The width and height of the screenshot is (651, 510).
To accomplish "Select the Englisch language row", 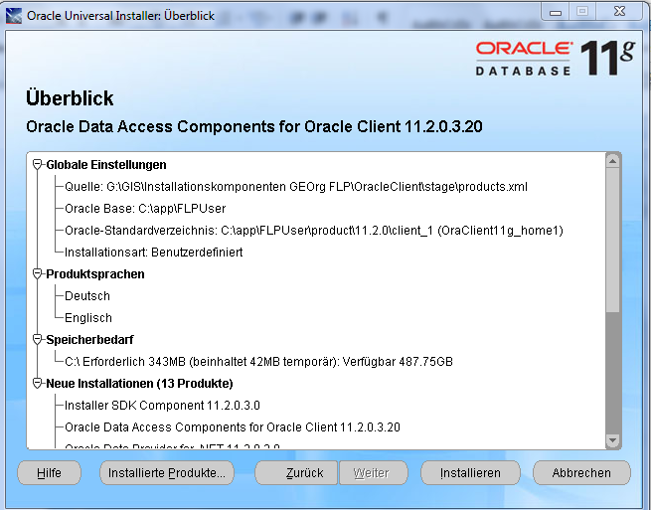I will coord(88,318).
